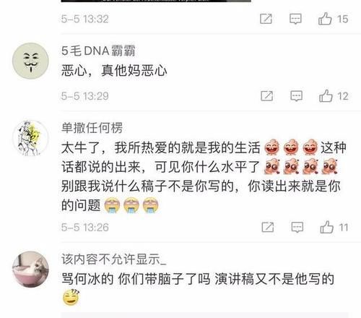Reply to 单撒任何楞's comment
Image resolution: width=361 pixels, height=318 pixels.
(x=297, y=227)
